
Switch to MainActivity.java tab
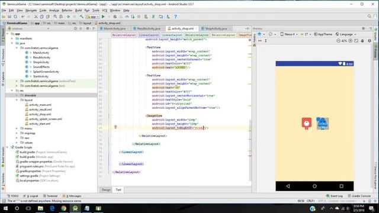tap(114, 28)
